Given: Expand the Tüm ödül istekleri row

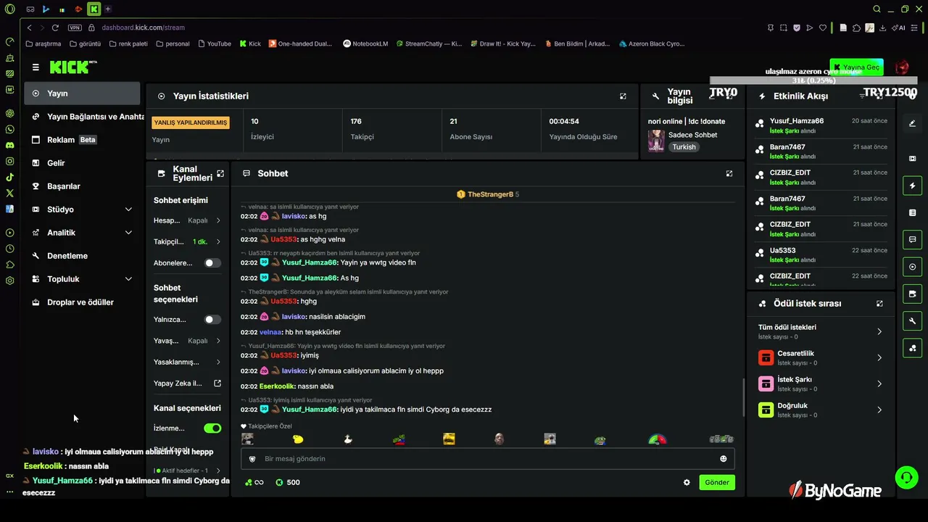Looking at the screenshot, I should [820, 331].
